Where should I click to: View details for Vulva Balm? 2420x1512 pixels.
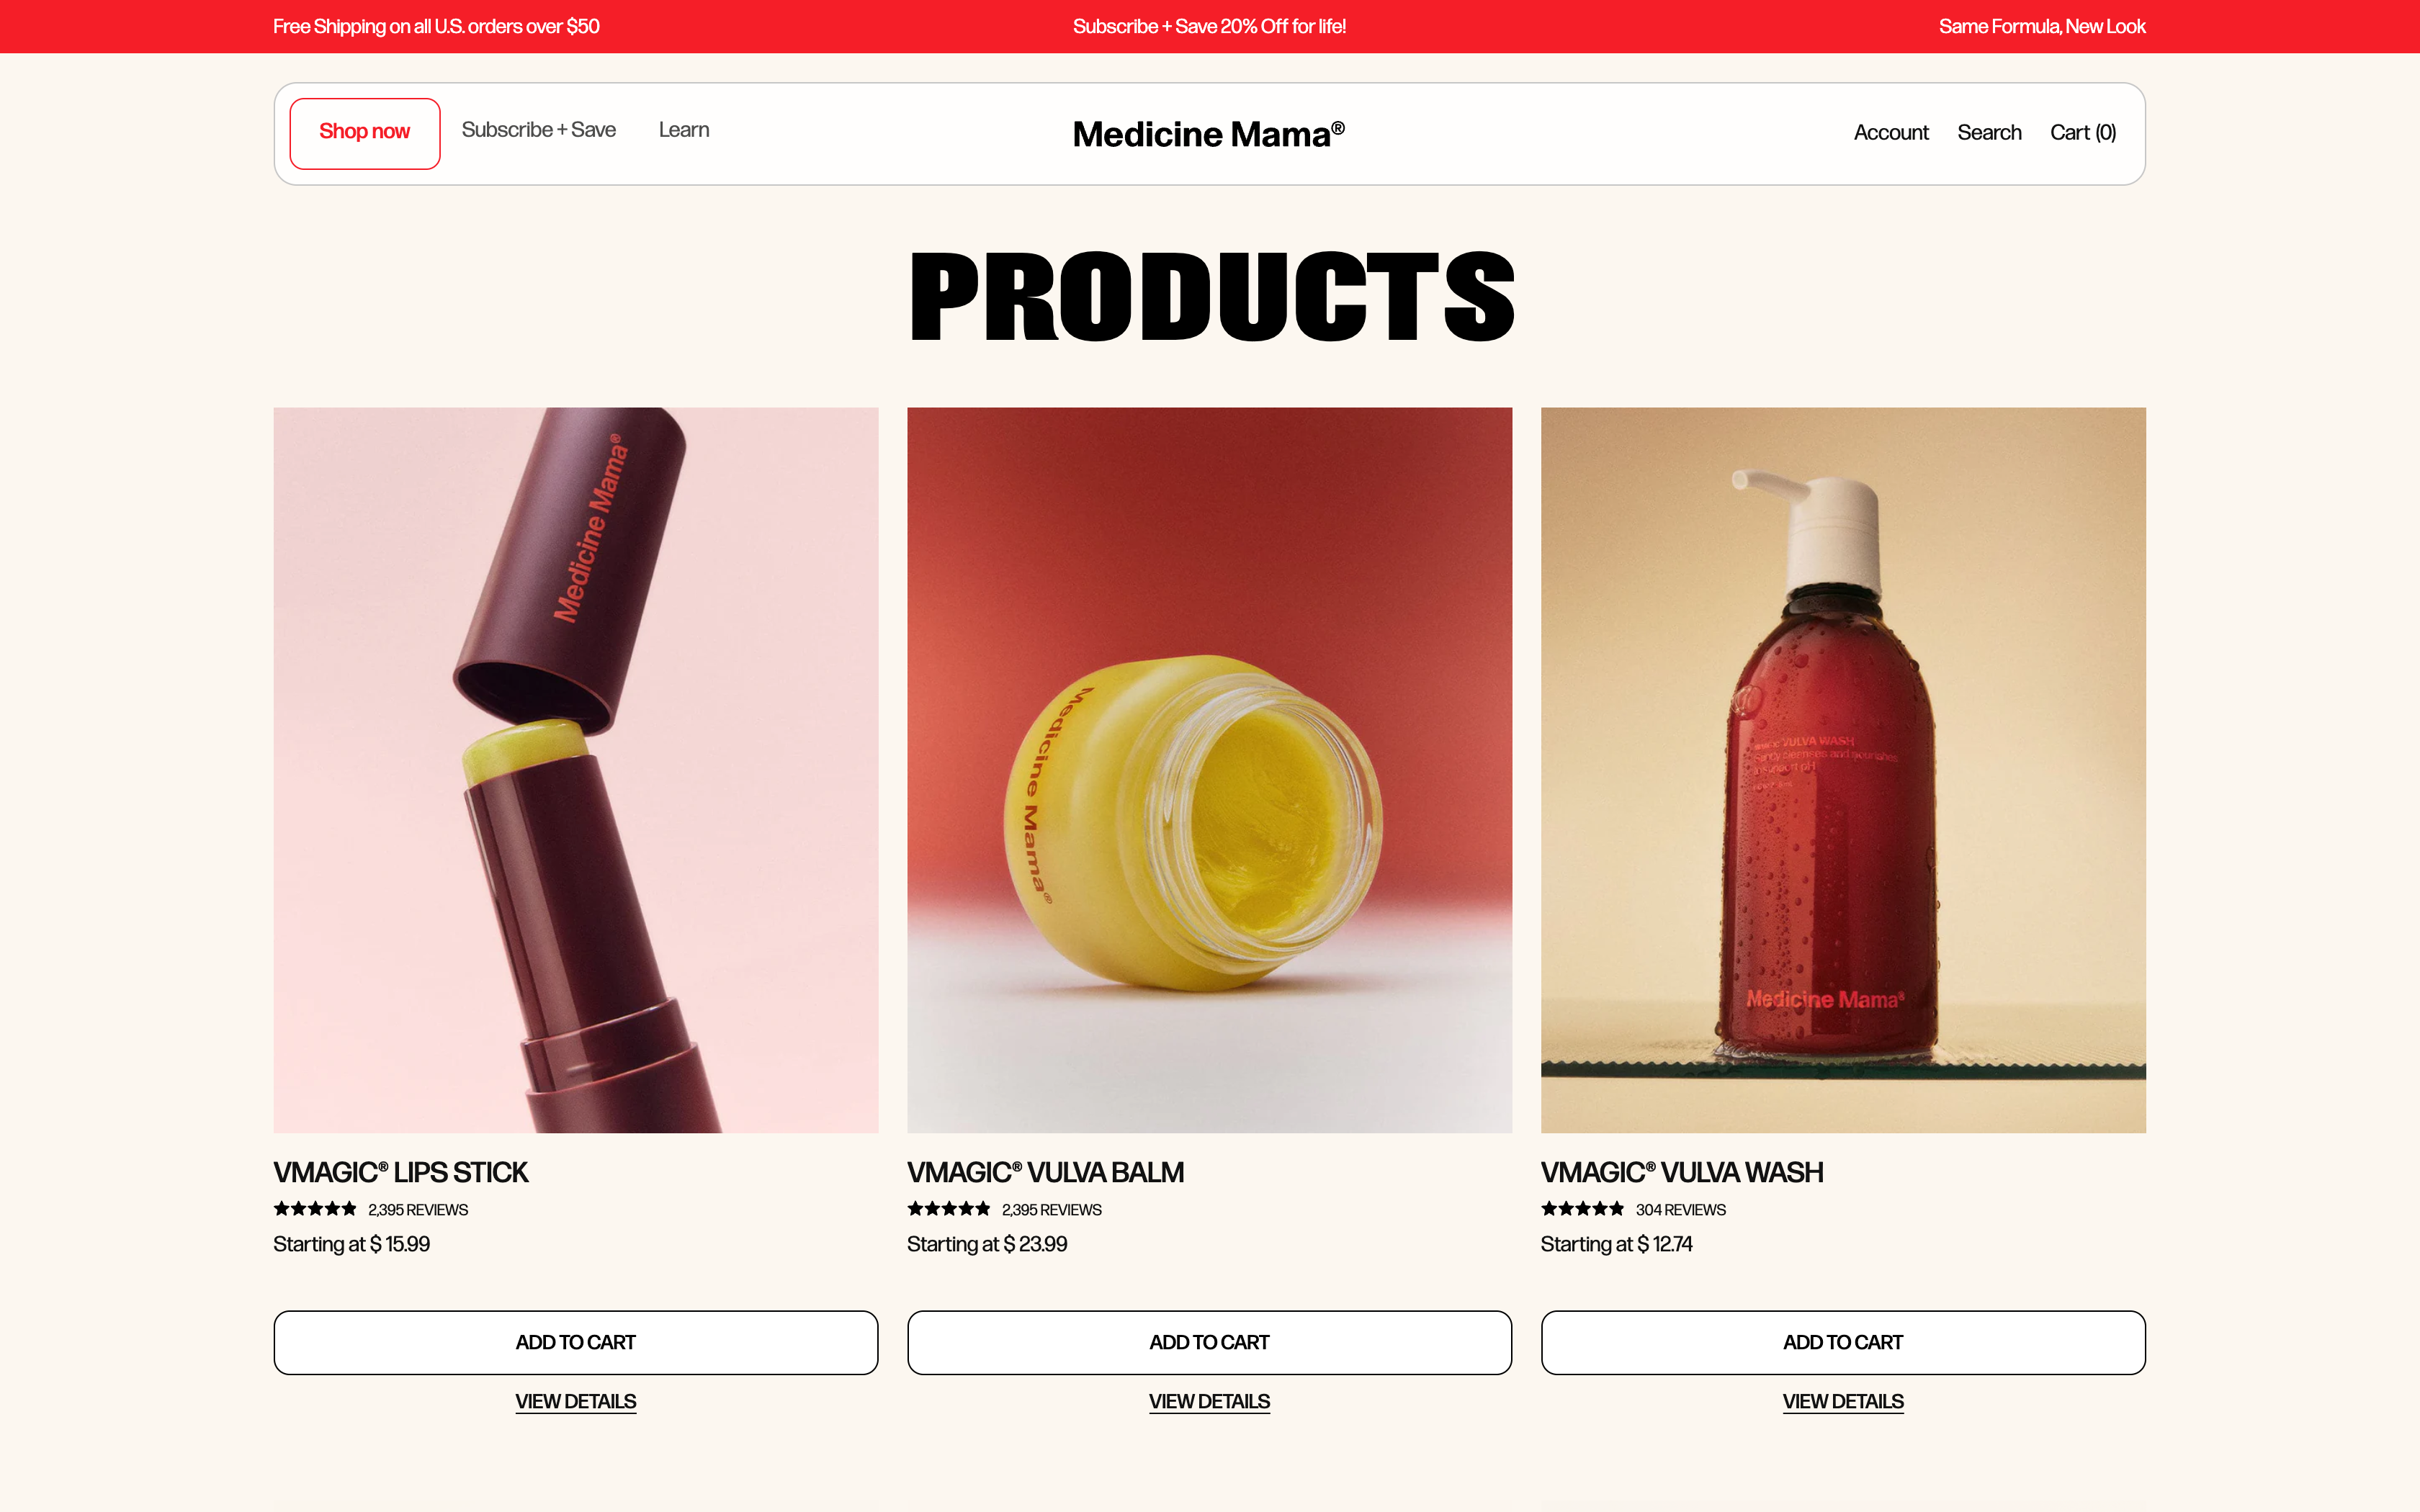pos(1209,1401)
